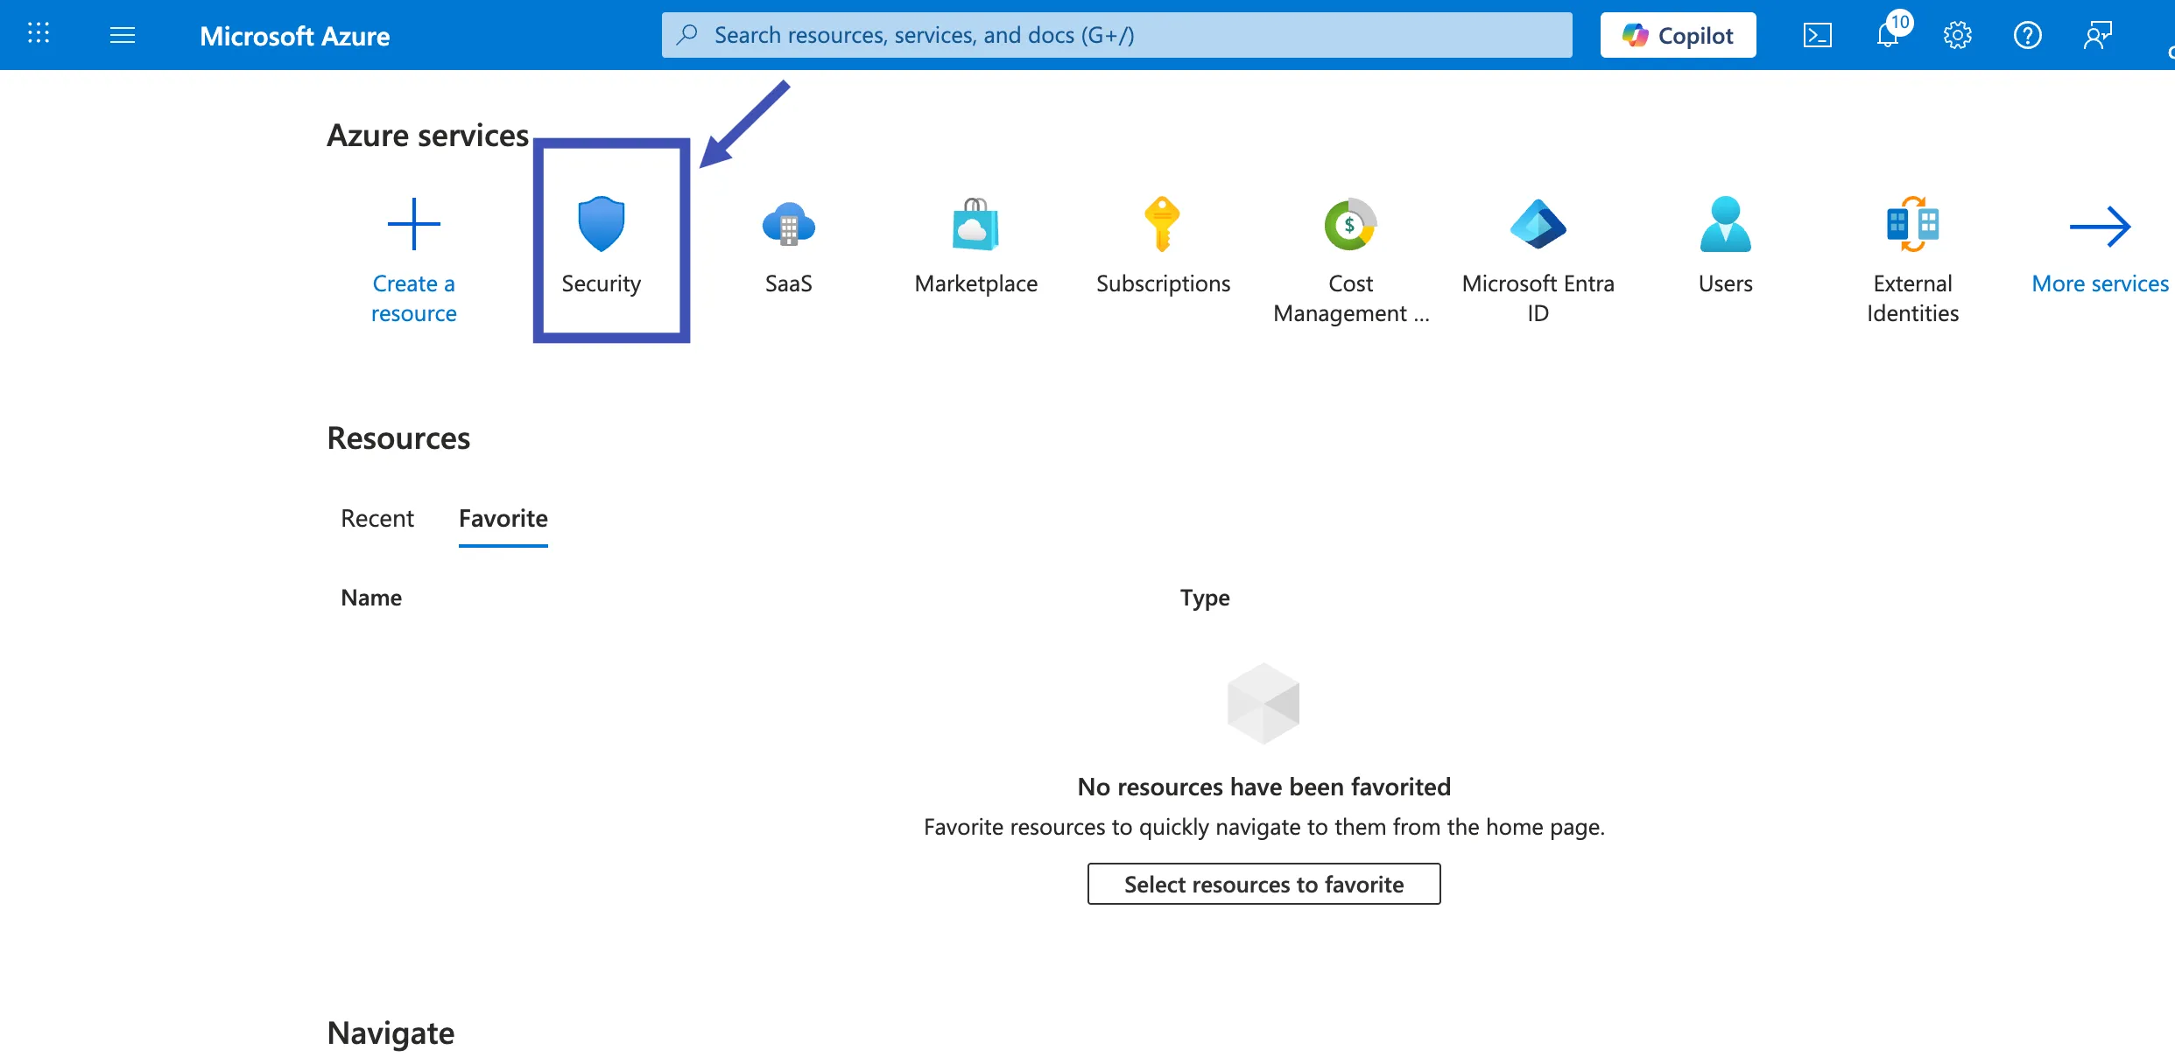Open the apps grid launcher

pyautogui.click(x=39, y=34)
